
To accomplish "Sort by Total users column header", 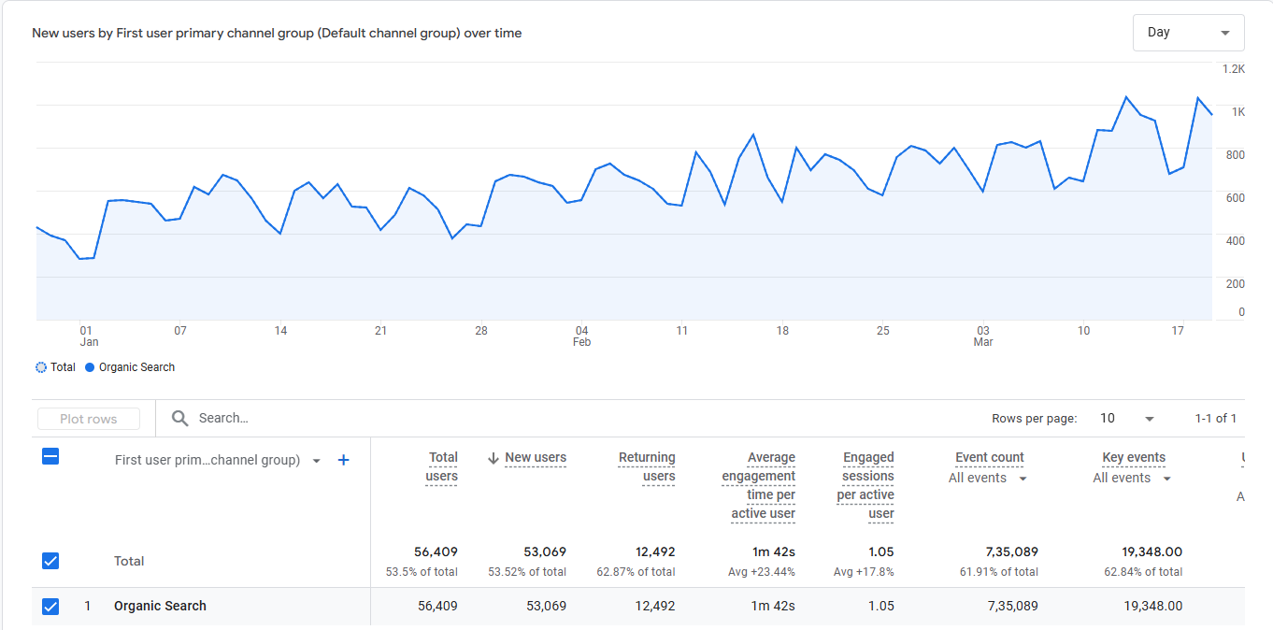I will [x=442, y=466].
